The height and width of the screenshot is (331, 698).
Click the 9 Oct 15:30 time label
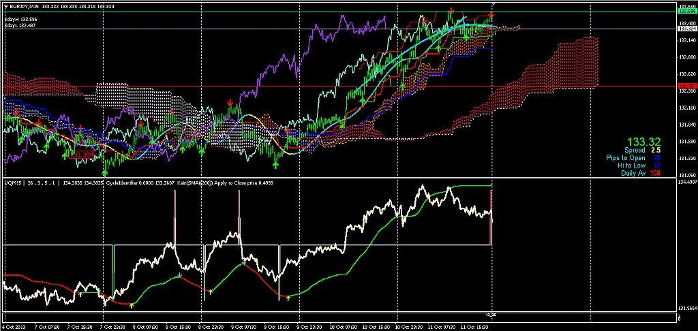(277, 326)
